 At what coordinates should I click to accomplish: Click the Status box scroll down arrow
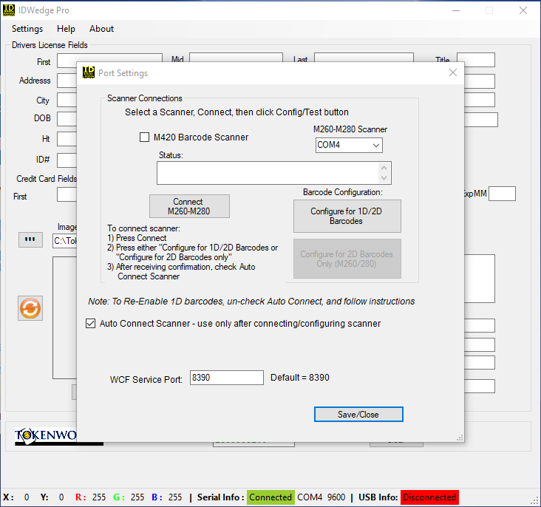coord(384,178)
